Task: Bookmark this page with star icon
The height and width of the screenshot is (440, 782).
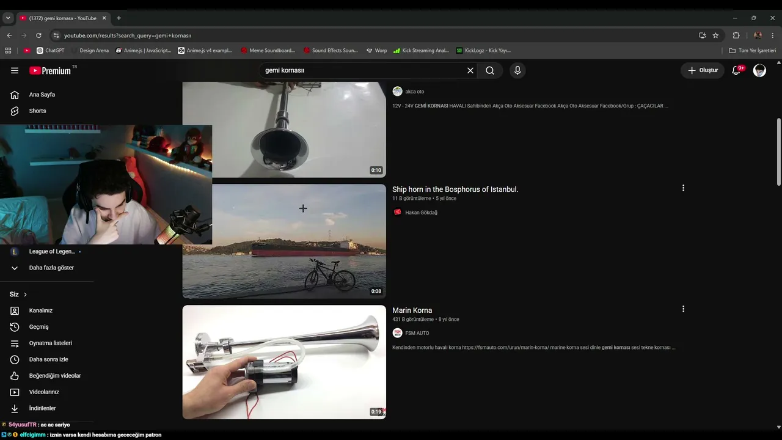Action: (x=715, y=35)
